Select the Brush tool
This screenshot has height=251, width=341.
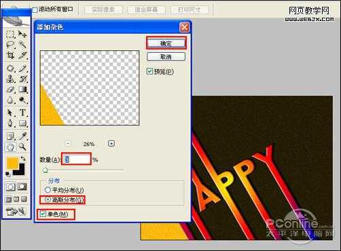pyautogui.click(x=22, y=69)
